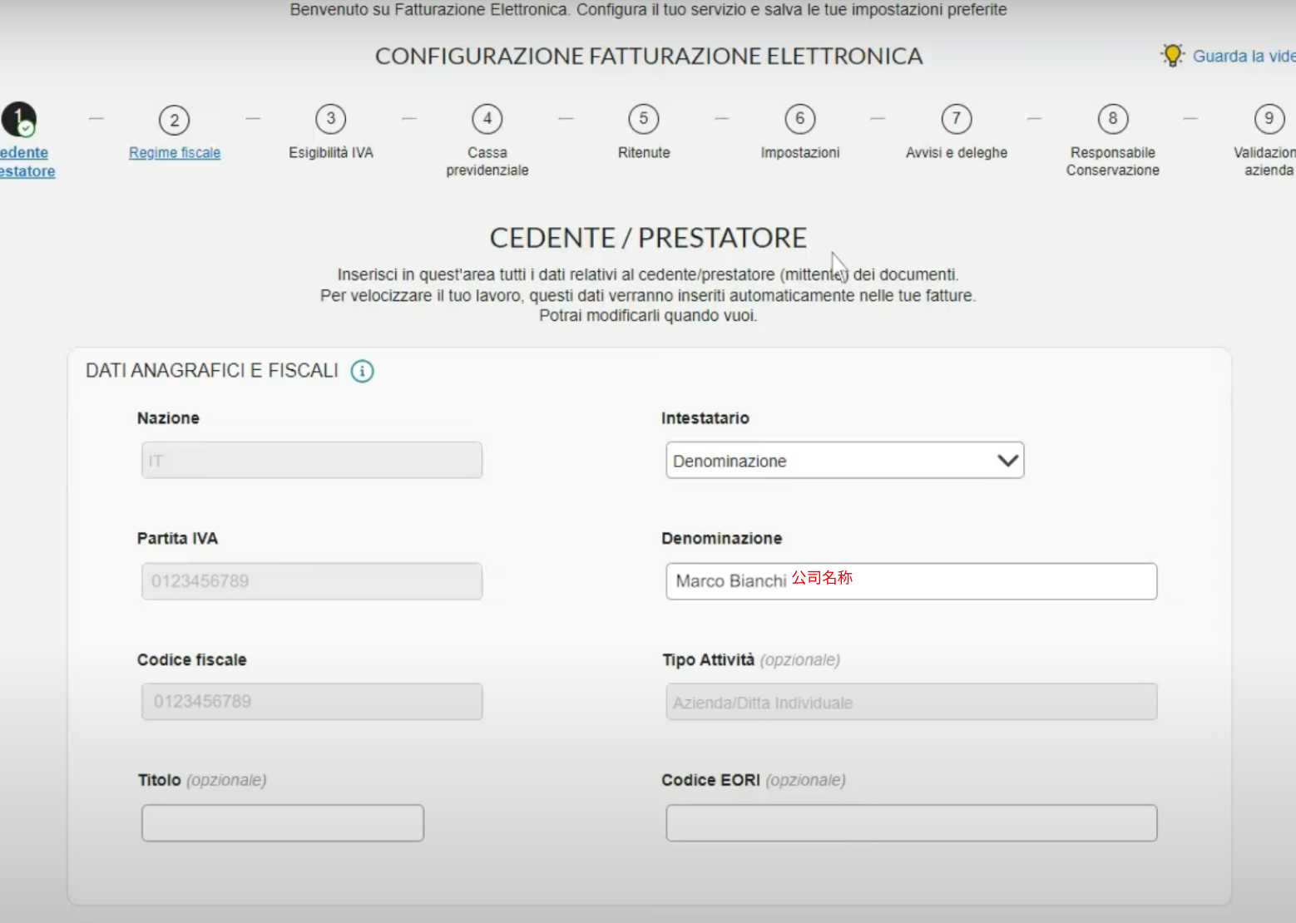
Task: Click the lightbulb icon near Guarda la video
Action: click(x=1172, y=55)
